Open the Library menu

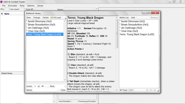click(40, 6)
